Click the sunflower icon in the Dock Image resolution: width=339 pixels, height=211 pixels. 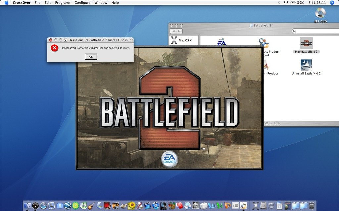132,206
